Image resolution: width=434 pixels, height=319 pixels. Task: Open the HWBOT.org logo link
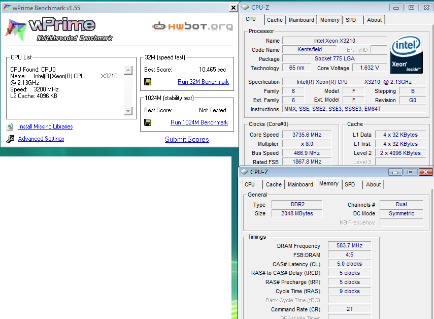click(193, 26)
